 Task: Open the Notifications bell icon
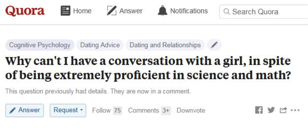[x=162, y=11]
